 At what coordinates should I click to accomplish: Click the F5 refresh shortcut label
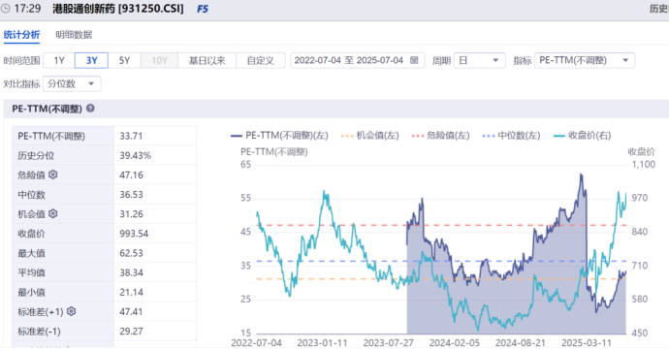(x=203, y=9)
